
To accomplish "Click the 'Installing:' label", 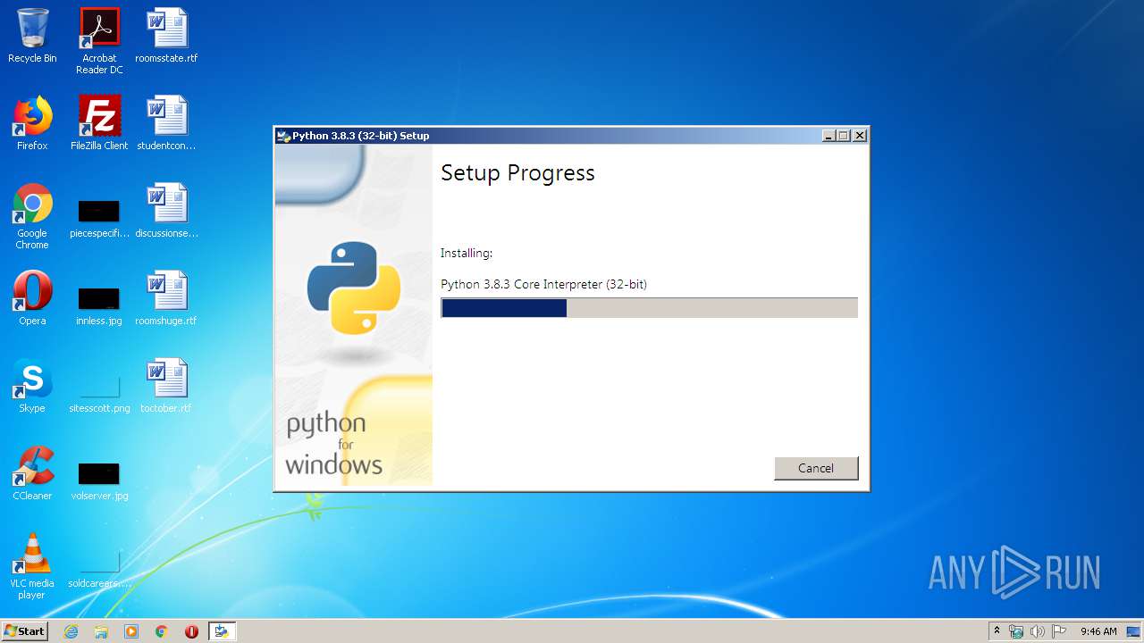I will (467, 254).
